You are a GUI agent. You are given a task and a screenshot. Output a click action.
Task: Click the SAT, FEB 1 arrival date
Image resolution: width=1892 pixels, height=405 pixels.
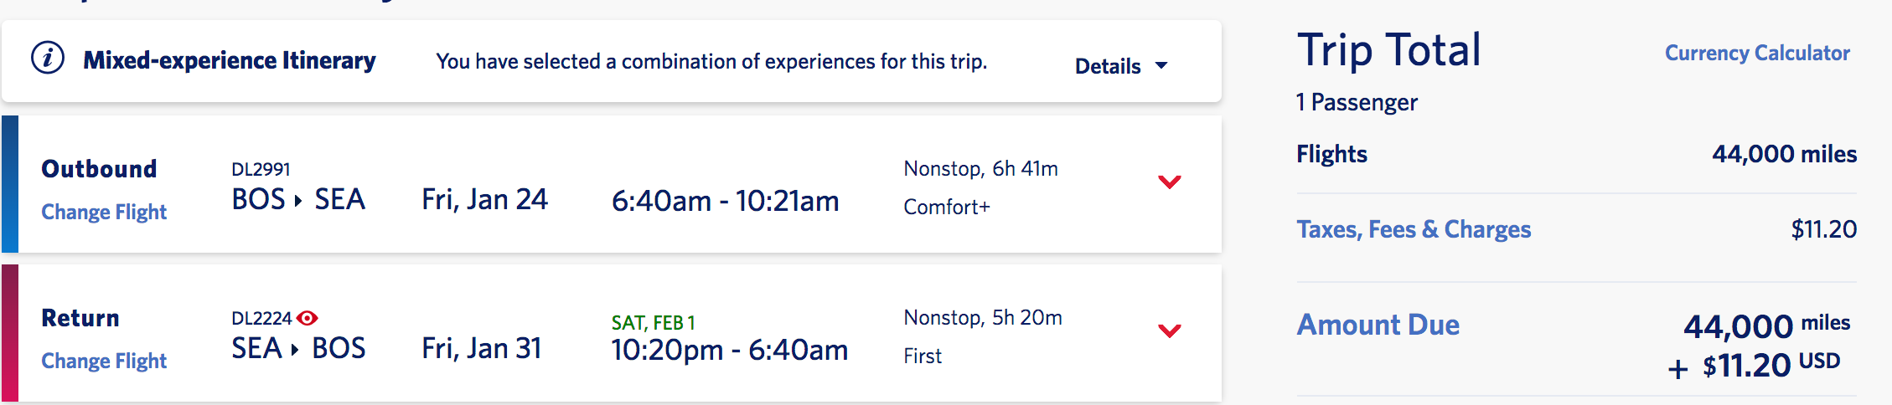[x=653, y=323]
